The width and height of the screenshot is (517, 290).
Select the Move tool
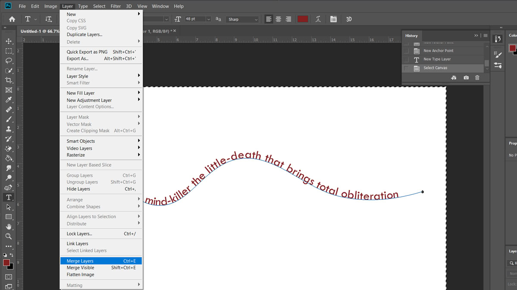tap(9, 41)
